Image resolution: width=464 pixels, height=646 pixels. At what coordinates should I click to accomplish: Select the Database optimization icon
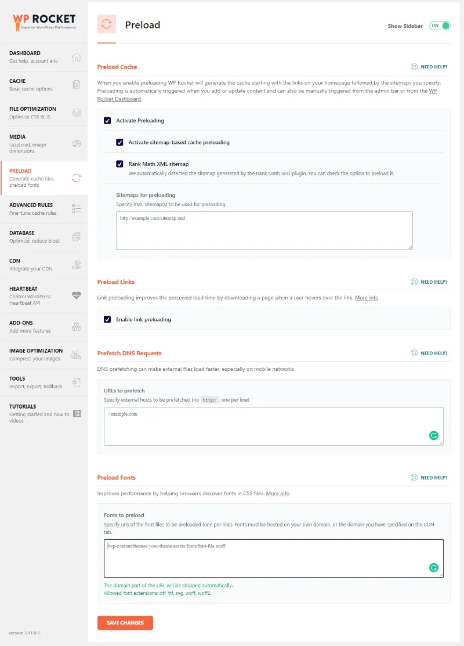76,237
